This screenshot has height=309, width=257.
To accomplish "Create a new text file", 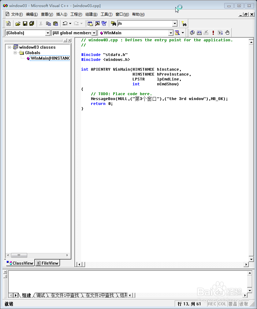I will coord(9,23).
